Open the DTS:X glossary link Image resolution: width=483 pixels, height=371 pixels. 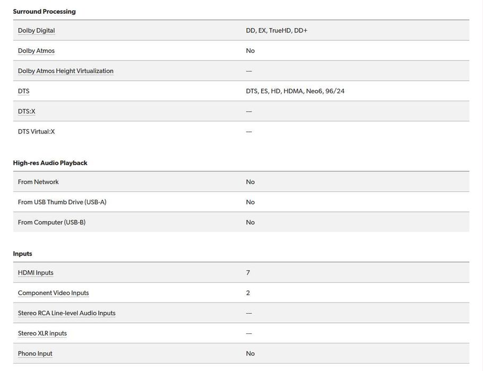coord(27,111)
